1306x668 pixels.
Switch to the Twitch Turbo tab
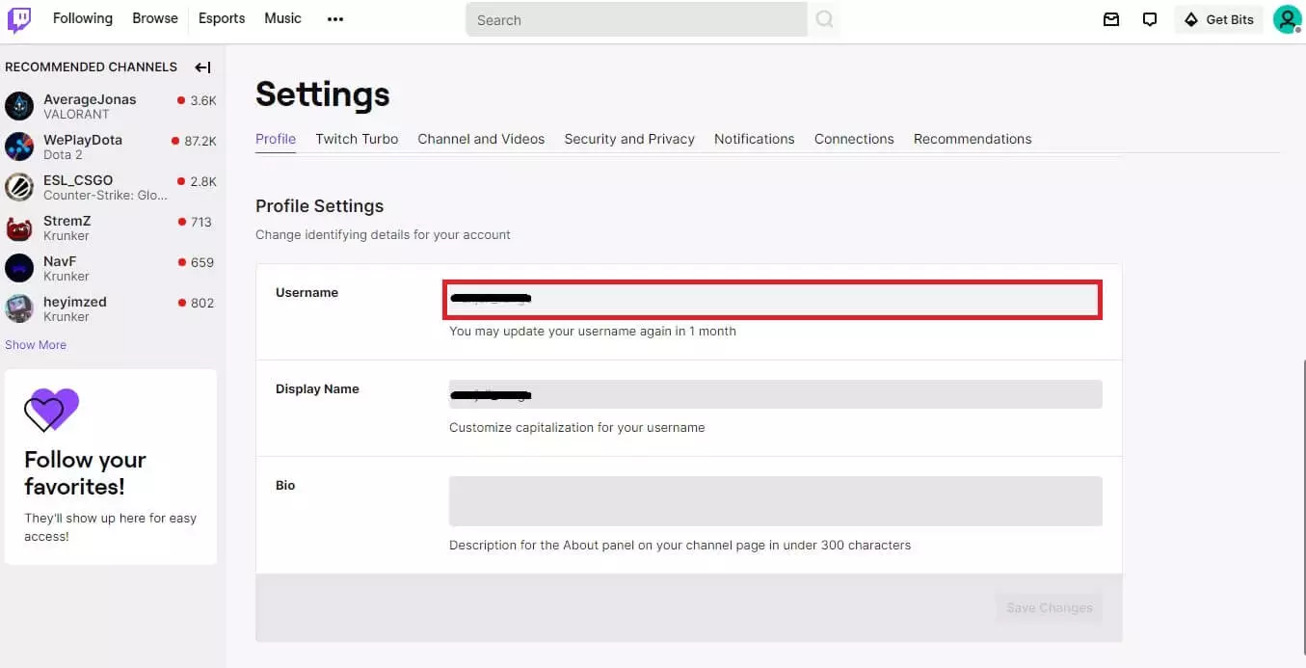click(x=357, y=139)
